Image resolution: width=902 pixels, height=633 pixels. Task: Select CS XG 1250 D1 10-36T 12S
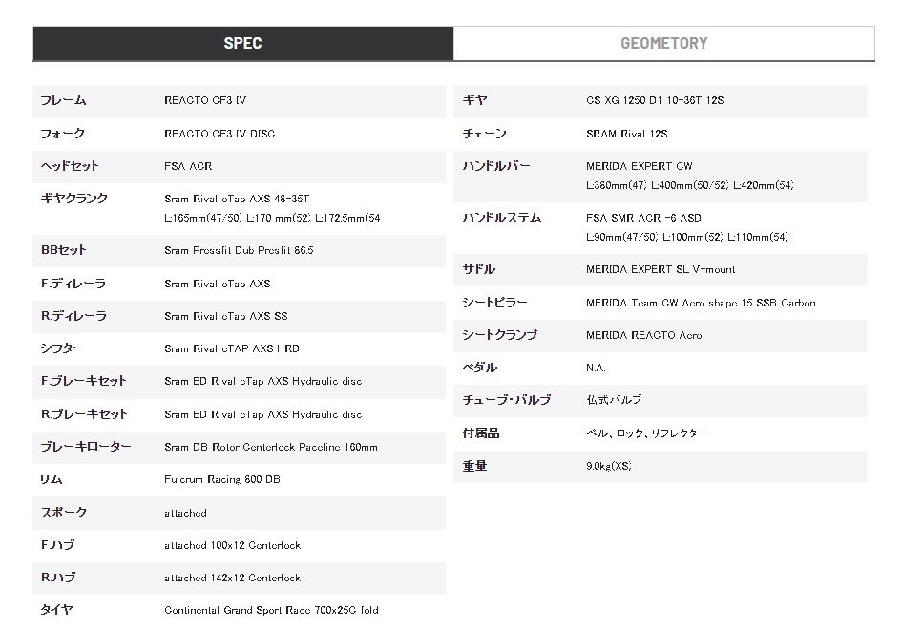coord(655,100)
